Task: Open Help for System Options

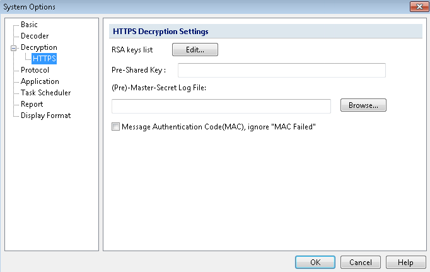Action: click(405, 263)
